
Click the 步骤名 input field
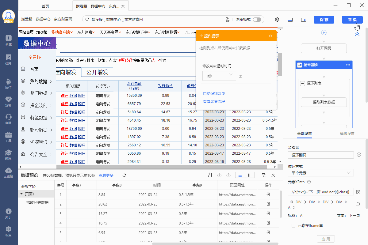coord(321,155)
